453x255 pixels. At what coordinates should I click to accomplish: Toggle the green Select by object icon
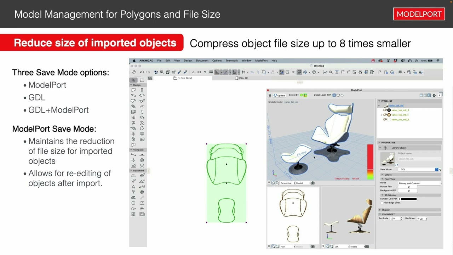(x=301, y=95)
